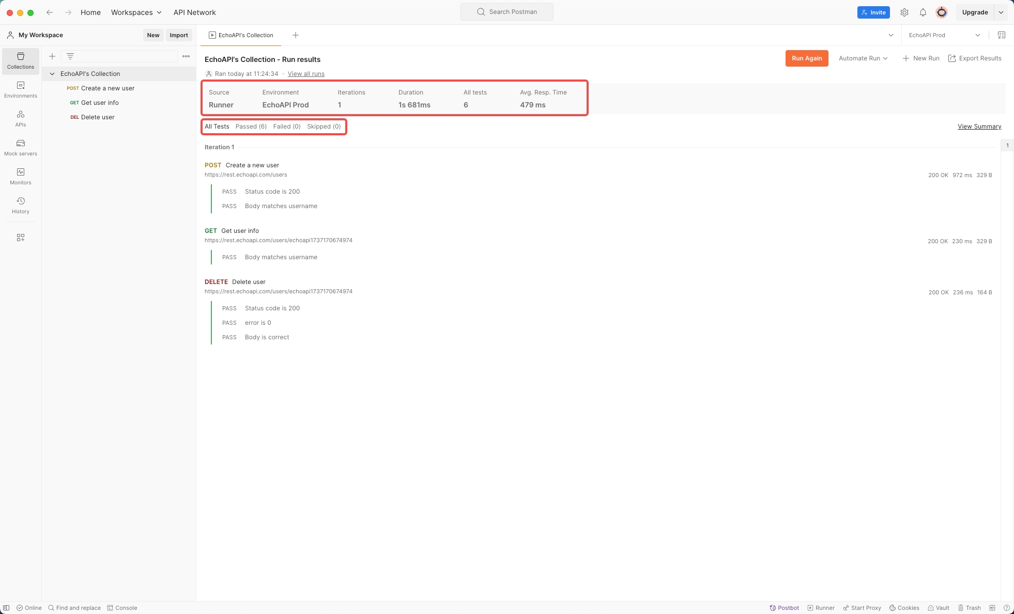Open the three-dot collections options menu
Image resolution: width=1014 pixels, height=614 pixels.
click(186, 56)
